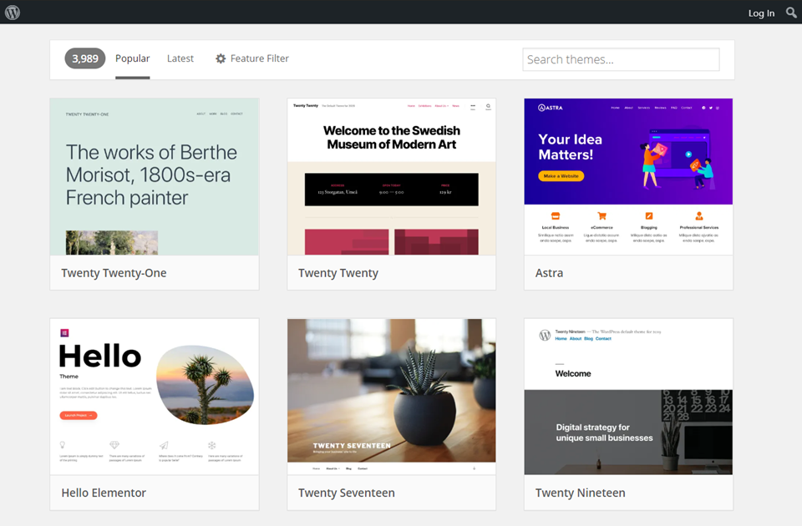The width and height of the screenshot is (802, 526).
Task: Click the Hello Elementor preview image
Action: click(x=154, y=392)
